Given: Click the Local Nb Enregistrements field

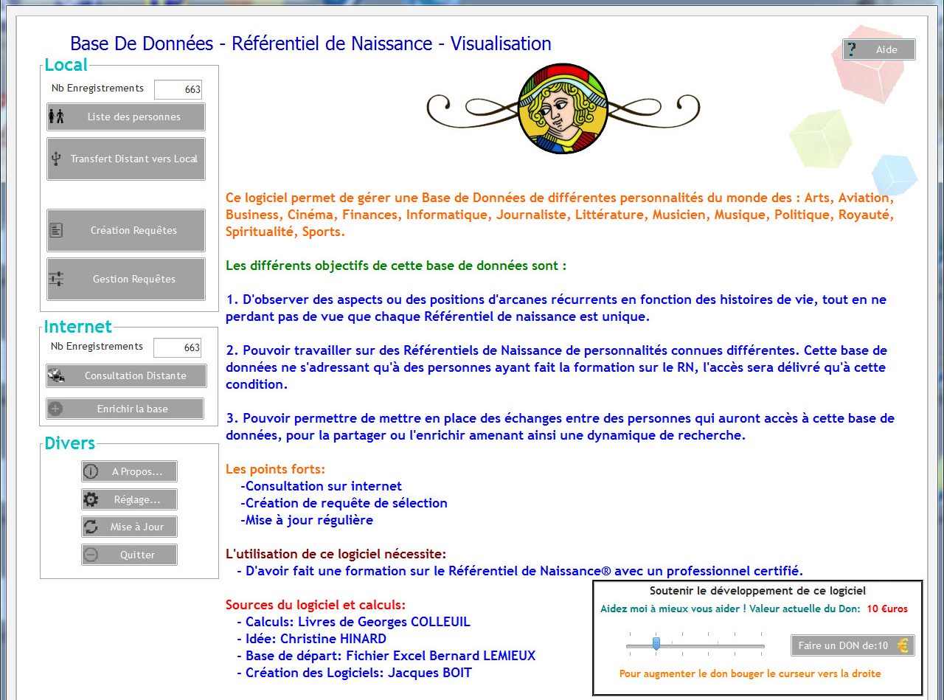Looking at the screenshot, I should coord(178,89).
